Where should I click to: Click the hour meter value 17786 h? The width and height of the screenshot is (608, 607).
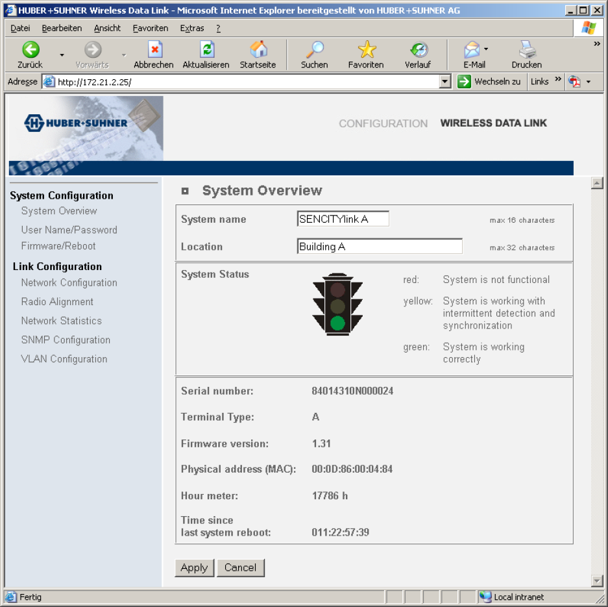(330, 496)
